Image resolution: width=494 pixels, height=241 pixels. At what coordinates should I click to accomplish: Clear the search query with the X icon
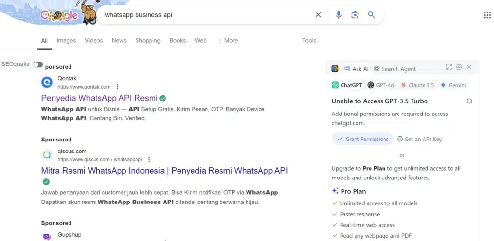click(318, 15)
